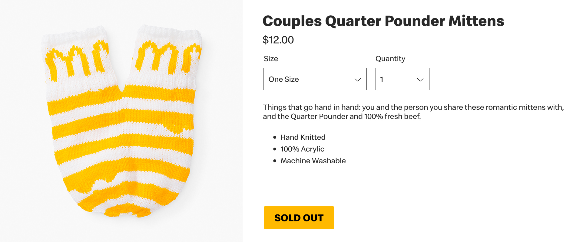
Task: Click the right mitten cuff golden arches
Action: 168,57
